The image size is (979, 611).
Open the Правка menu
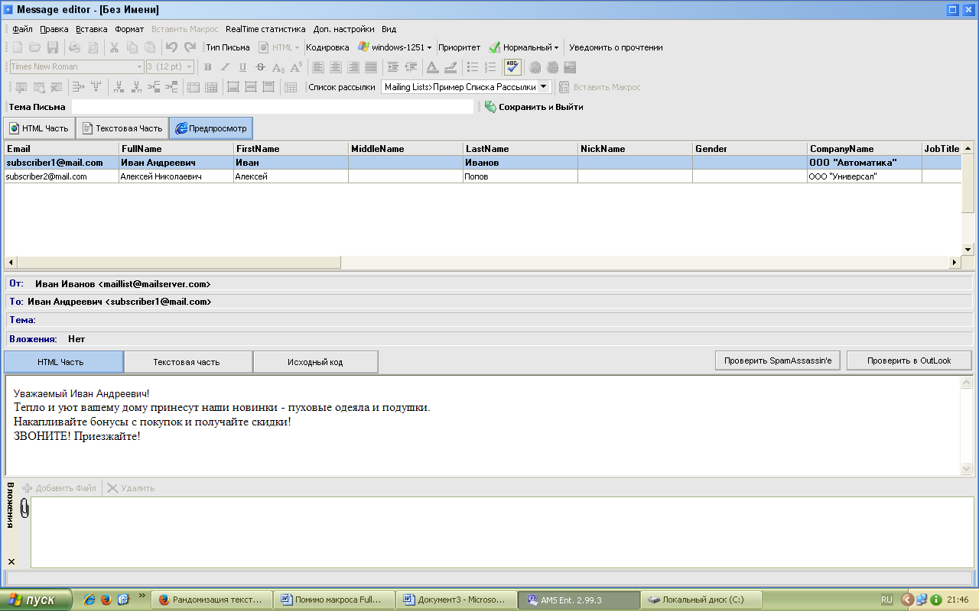click(x=54, y=29)
